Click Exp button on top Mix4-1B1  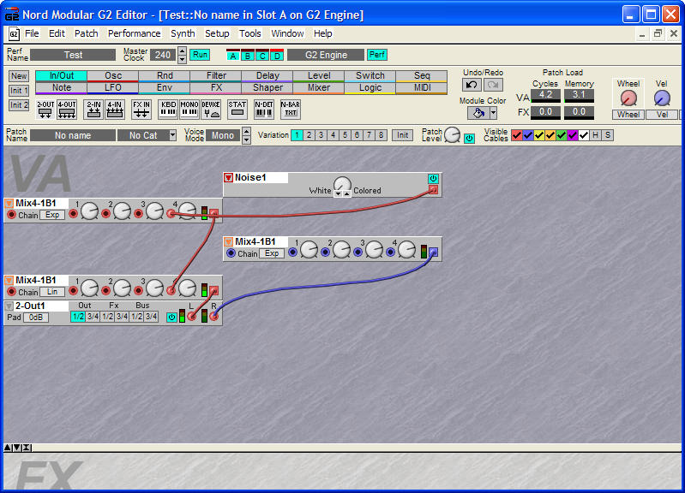point(52,215)
